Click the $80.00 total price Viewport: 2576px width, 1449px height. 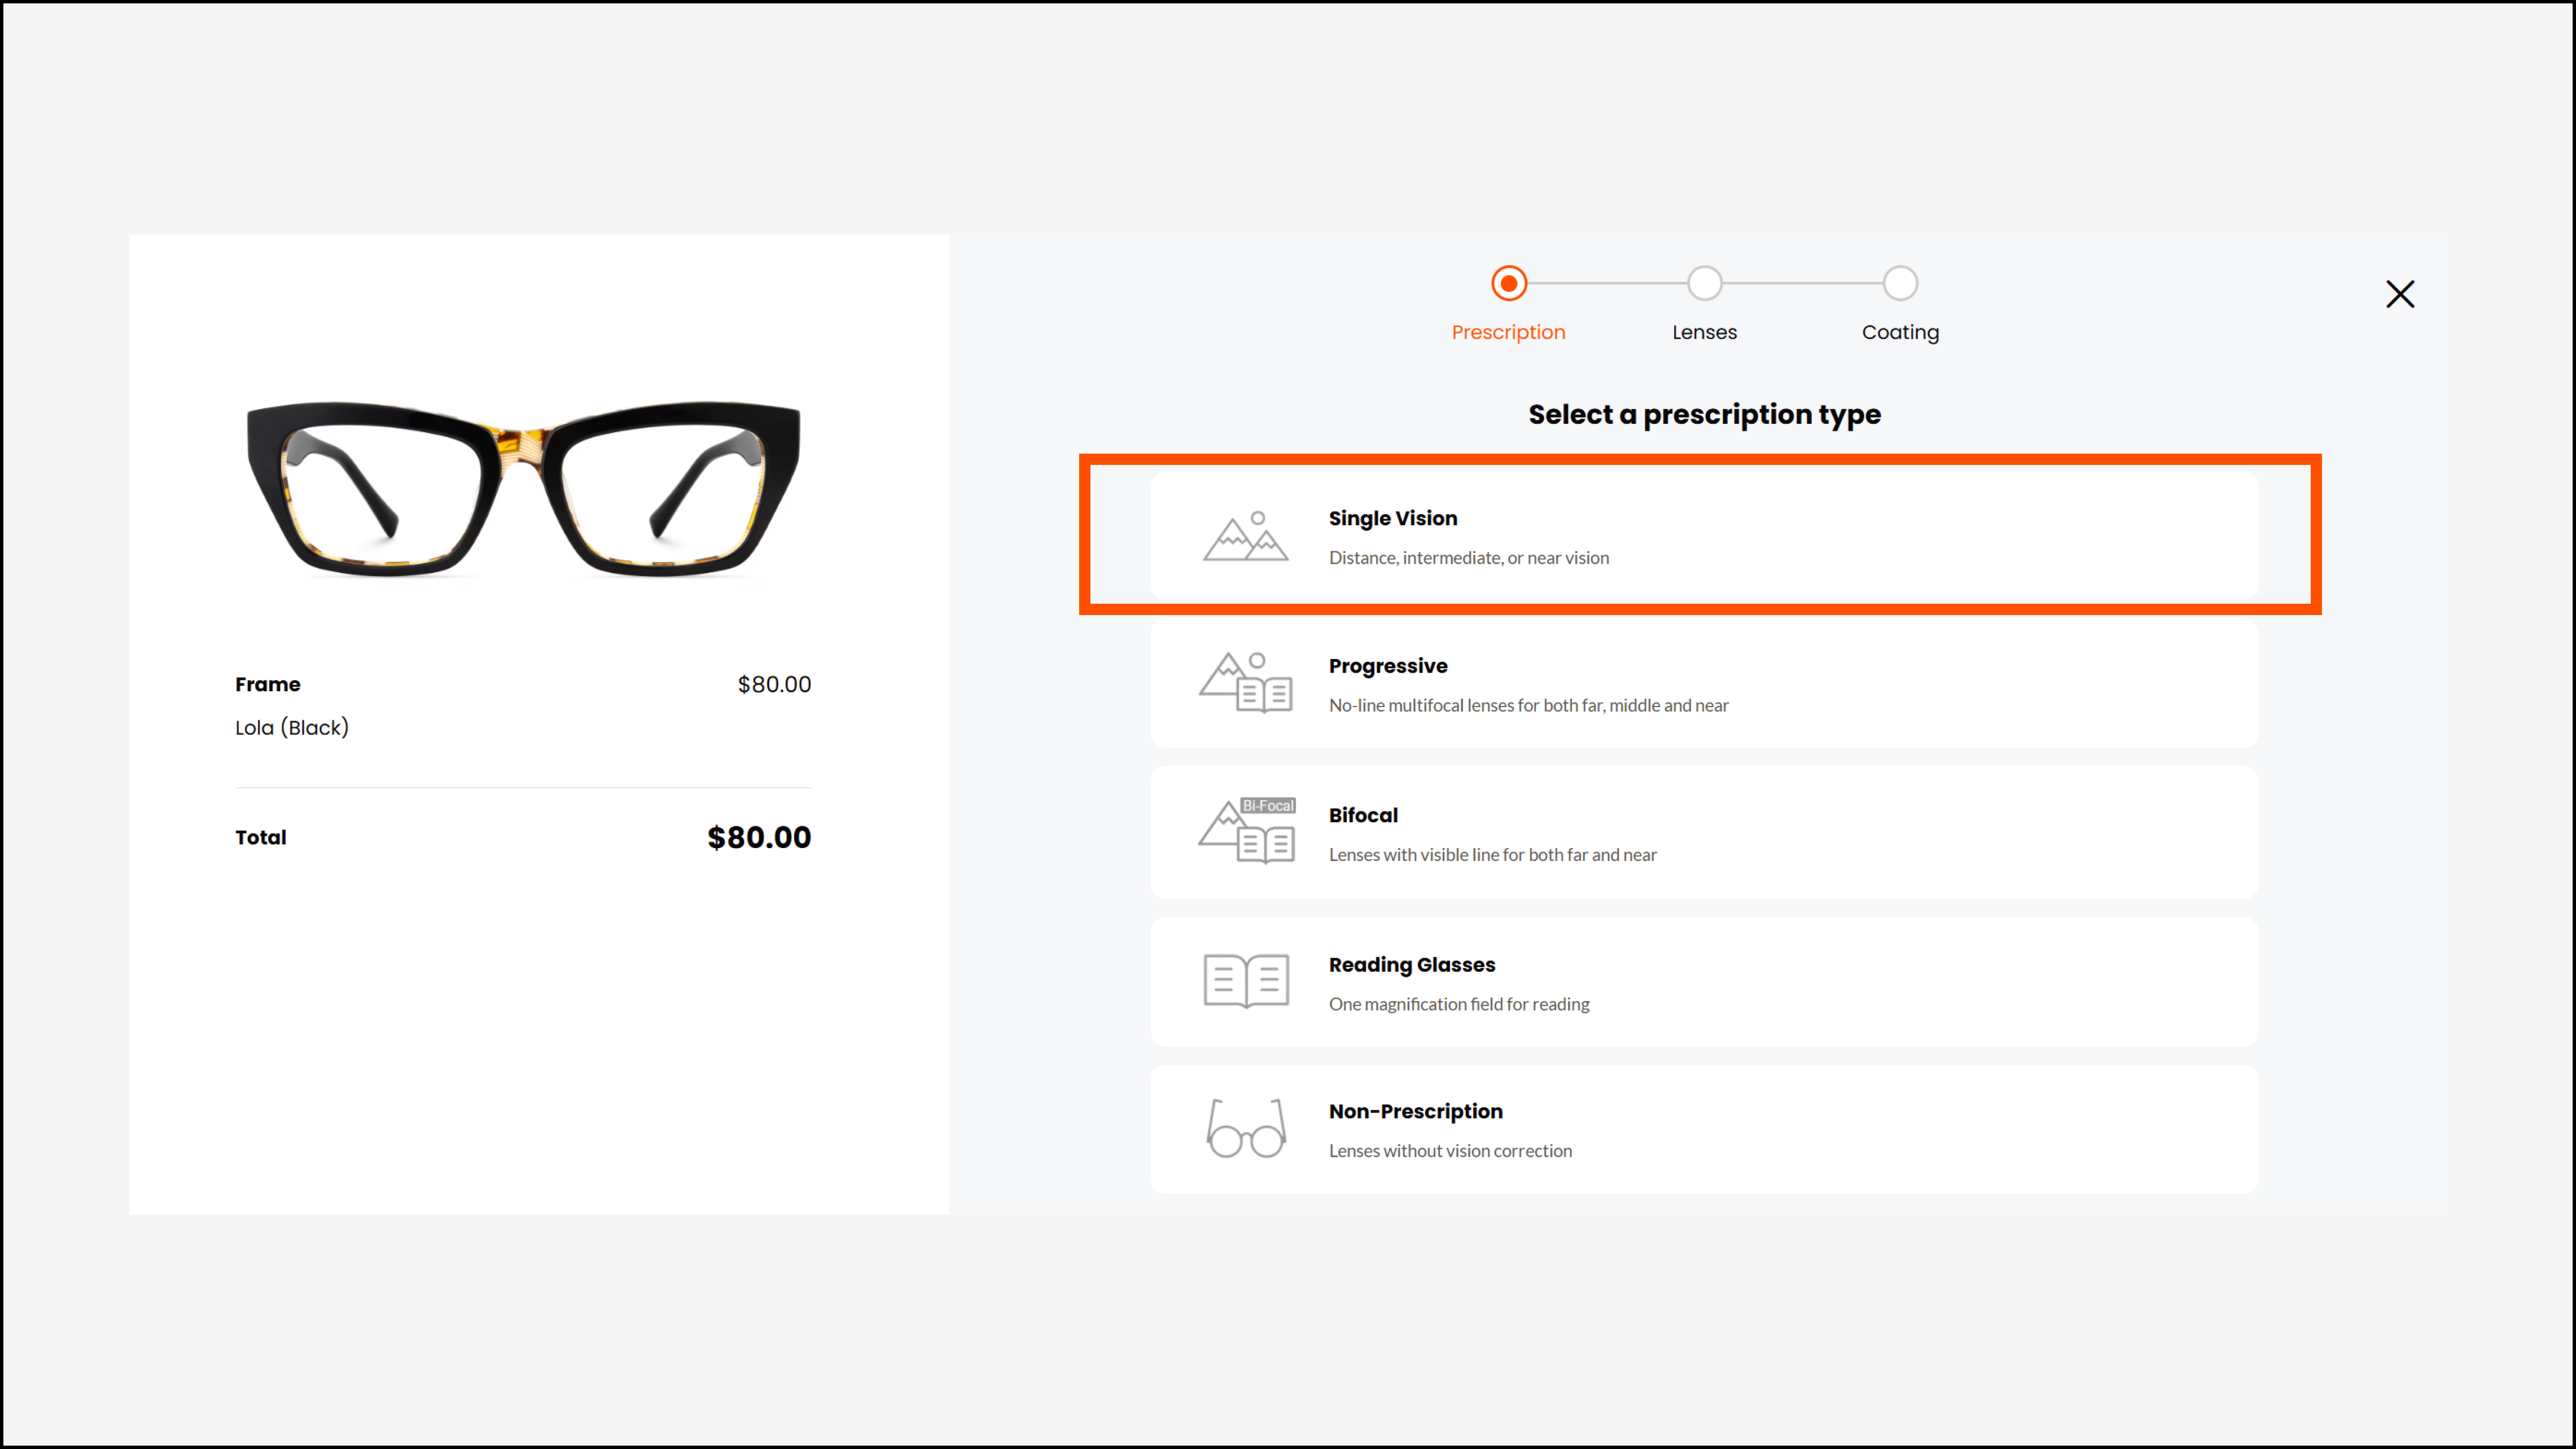click(x=758, y=837)
